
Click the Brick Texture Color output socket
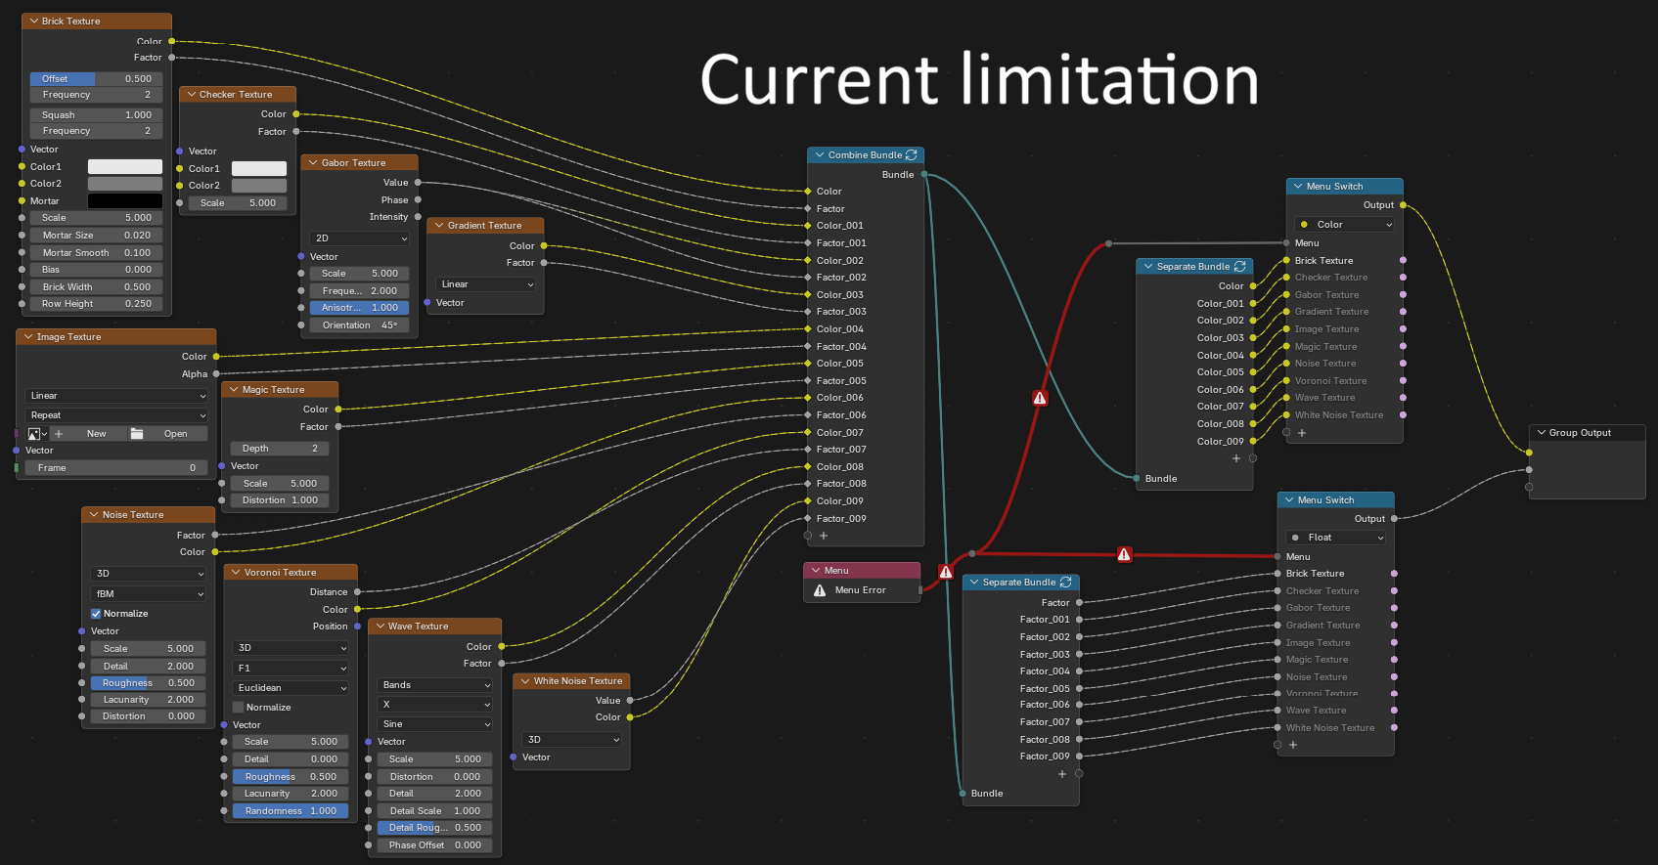pos(172,41)
